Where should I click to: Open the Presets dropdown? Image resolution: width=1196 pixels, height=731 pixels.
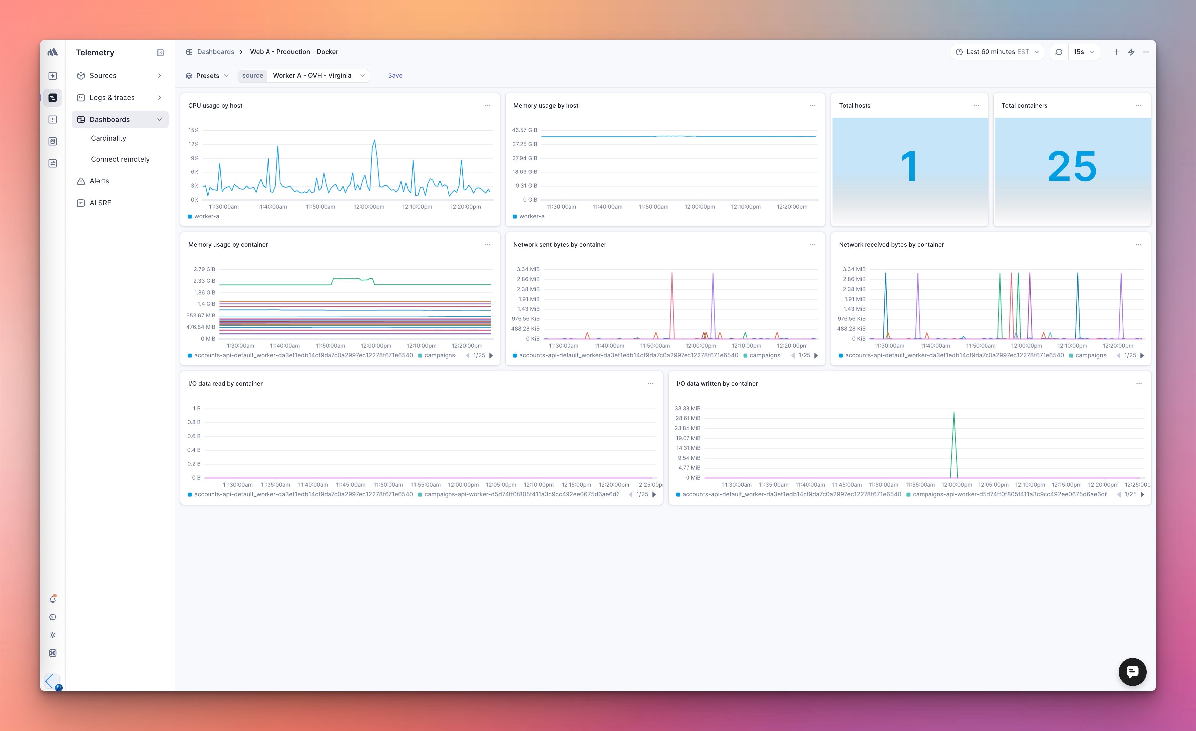[207, 75]
